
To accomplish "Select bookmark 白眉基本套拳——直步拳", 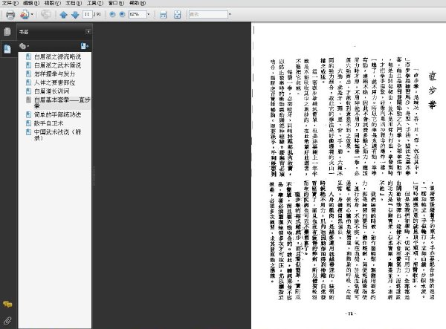I will [62, 102].
